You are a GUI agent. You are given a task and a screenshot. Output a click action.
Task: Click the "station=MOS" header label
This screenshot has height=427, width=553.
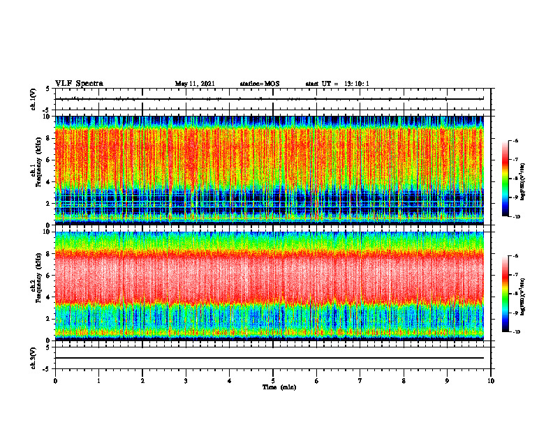pyautogui.click(x=260, y=84)
